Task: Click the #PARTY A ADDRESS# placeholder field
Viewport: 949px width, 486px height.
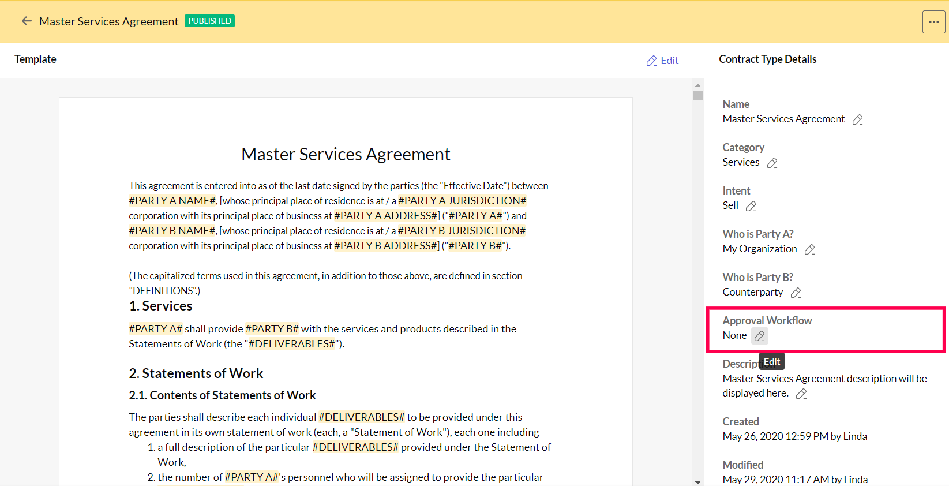Action: (x=387, y=216)
